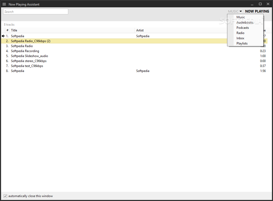Click the 0:37 duration value
Screen dimensions: 273x201
tap(263, 66)
